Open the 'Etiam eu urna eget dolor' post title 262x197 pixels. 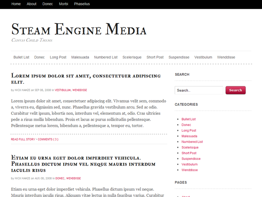click(83, 164)
